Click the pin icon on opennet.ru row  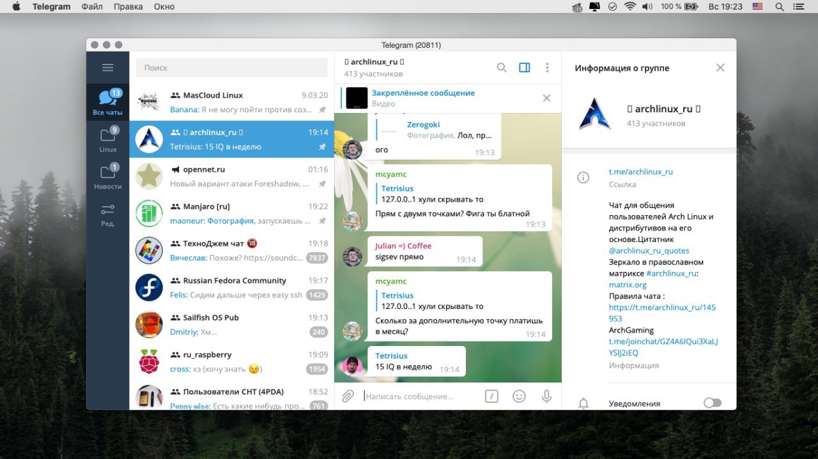pyautogui.click(x=323, y=184)
